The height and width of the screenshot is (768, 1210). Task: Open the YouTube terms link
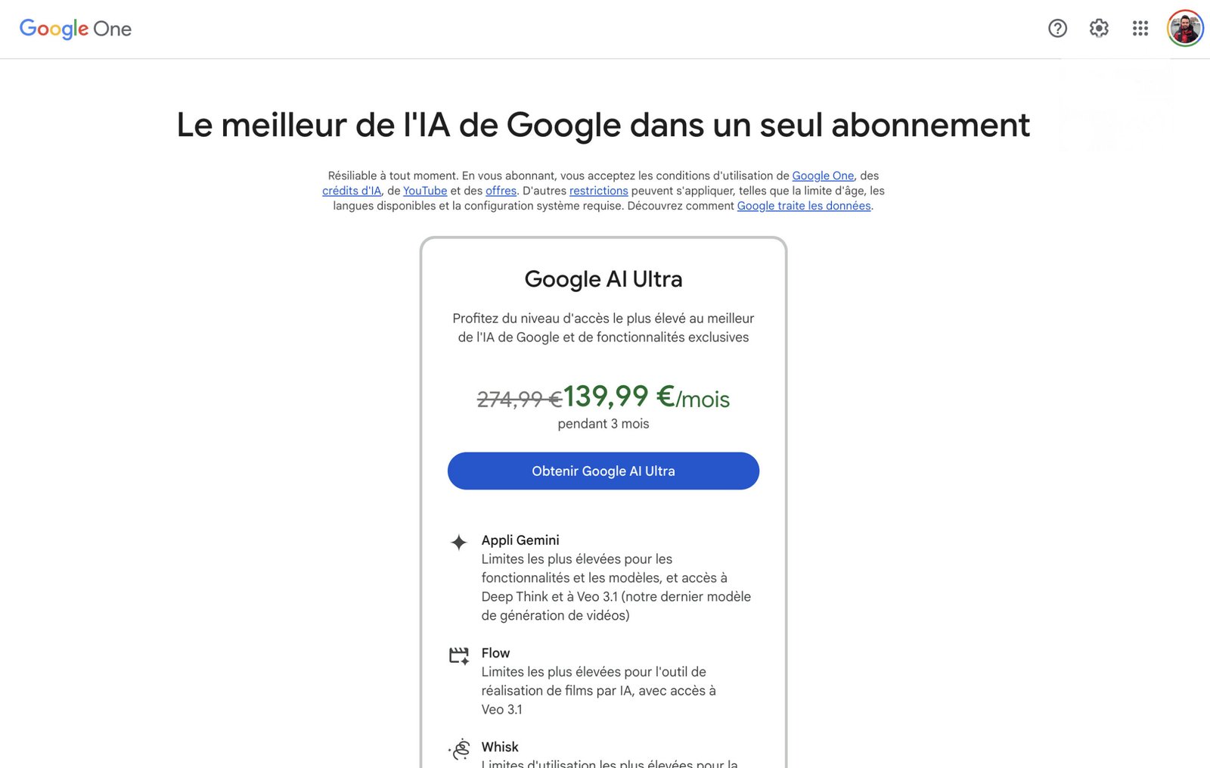click(425, 191)
